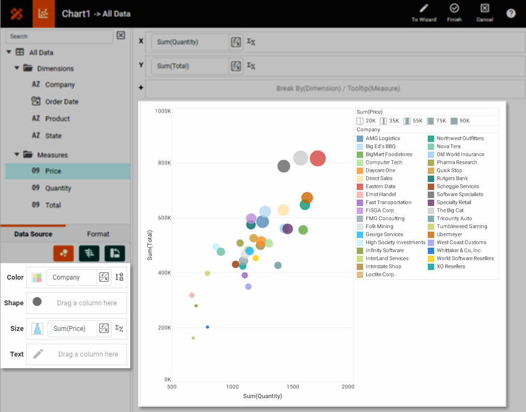Viewport: 526px width, 412px height.
Task: Click Data Source tab
Action: [33, 234]
